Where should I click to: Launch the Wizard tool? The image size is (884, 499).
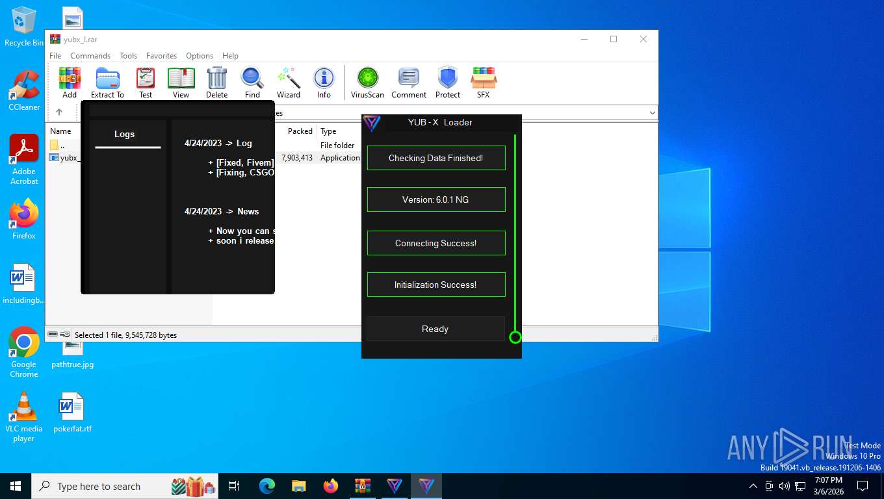tap(289, 83)
